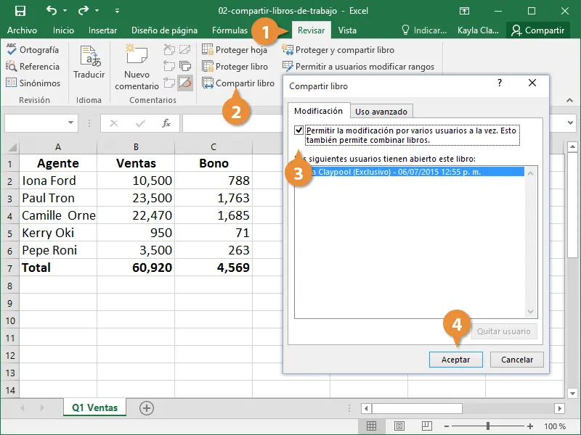Open the Undo history dropdown arrow
The height and width of the screenshot is (435, 581).
point(66,12)
